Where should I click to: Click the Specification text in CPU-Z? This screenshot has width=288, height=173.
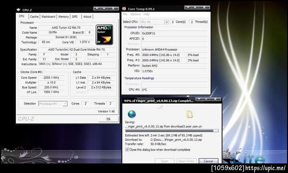[76, 49]
